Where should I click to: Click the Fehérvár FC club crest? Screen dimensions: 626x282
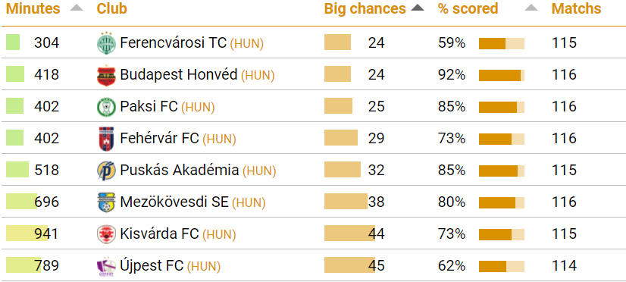pos(106,139)
